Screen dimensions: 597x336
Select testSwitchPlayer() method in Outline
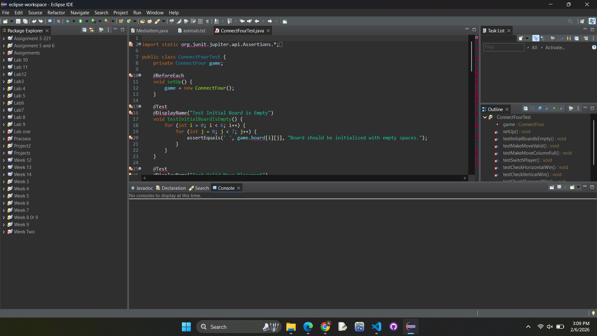pos(521,160)
